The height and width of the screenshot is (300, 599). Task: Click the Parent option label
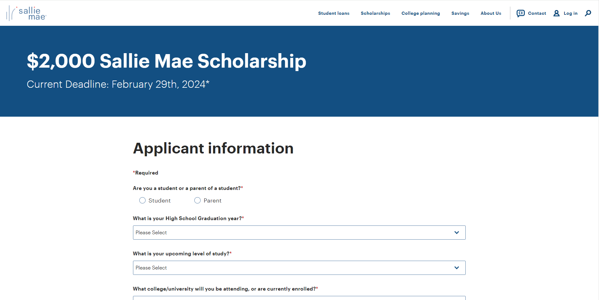coord(212,201)
